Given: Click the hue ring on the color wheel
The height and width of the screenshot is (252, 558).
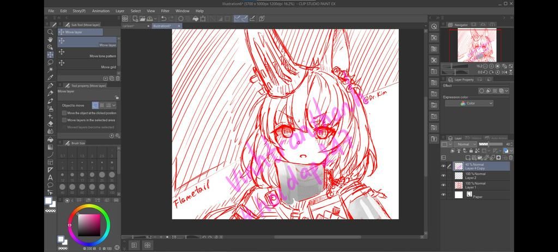Looking at the screenshot, I should pos(89,206).
